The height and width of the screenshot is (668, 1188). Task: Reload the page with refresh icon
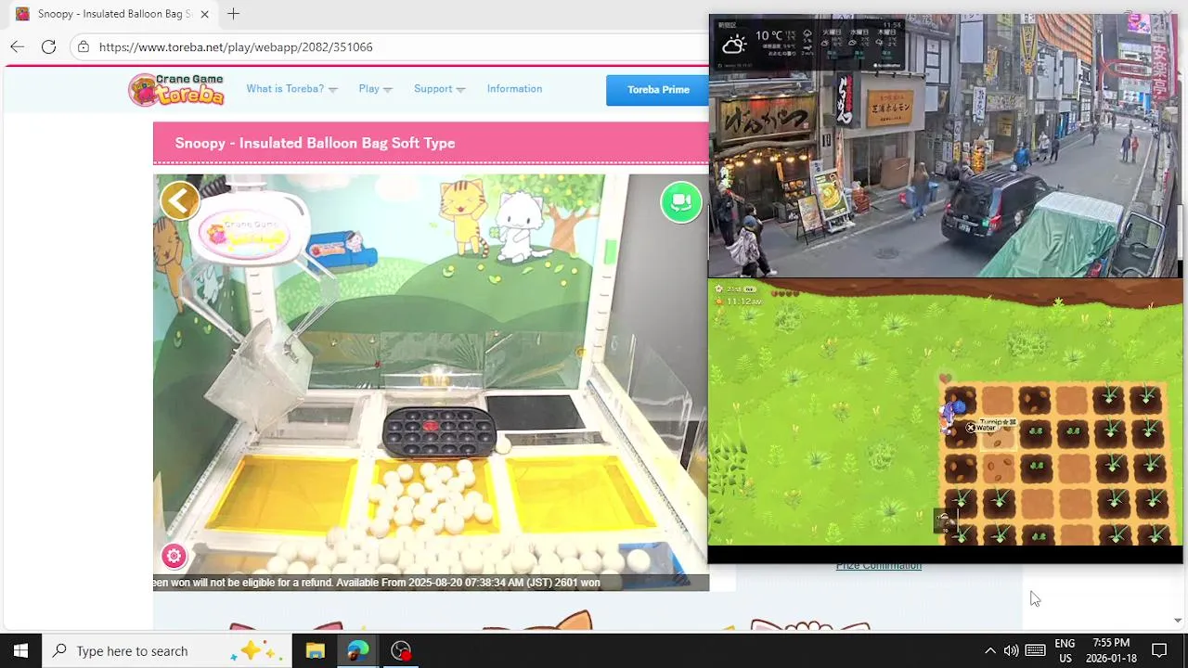(48, 46)
